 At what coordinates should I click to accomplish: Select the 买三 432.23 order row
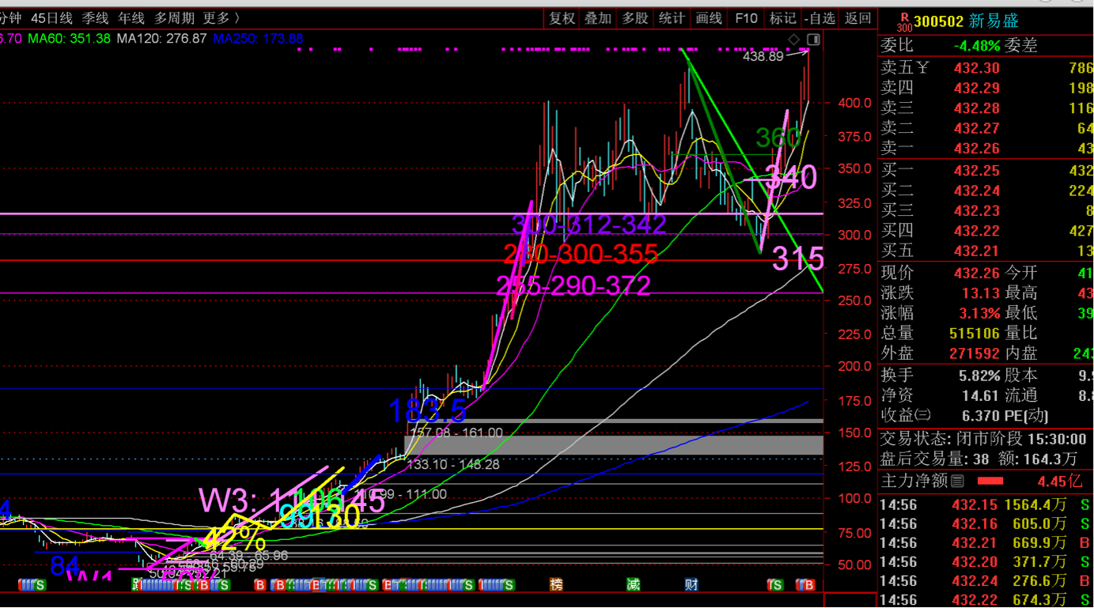[x=986, y=210]
